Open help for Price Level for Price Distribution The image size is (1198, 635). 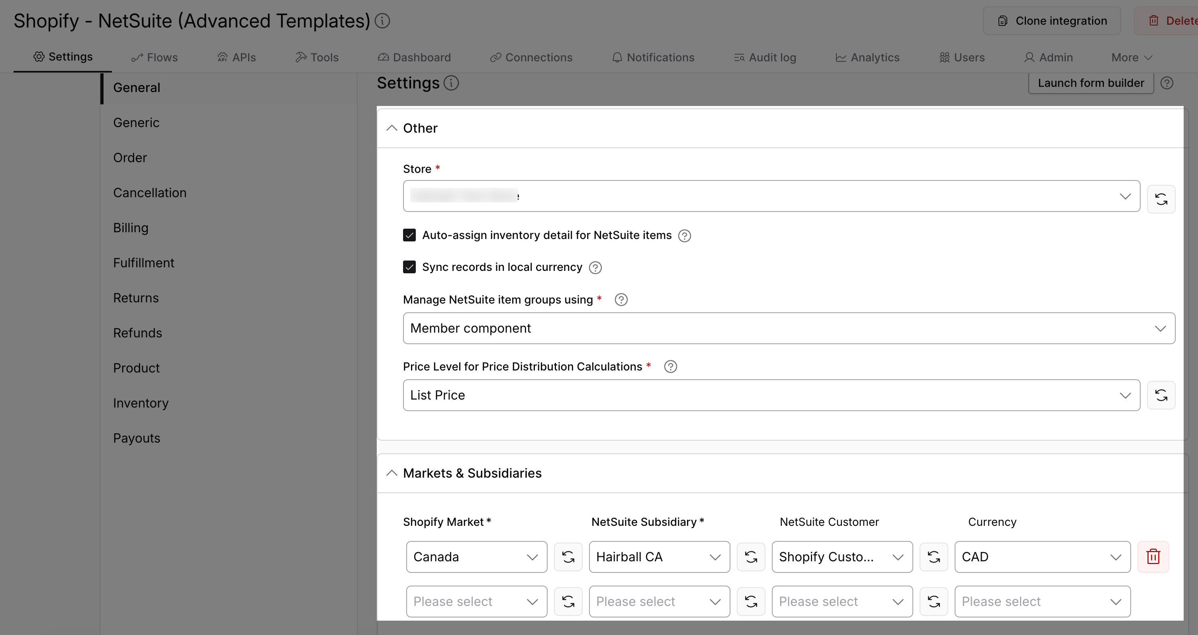coord(670,366)
